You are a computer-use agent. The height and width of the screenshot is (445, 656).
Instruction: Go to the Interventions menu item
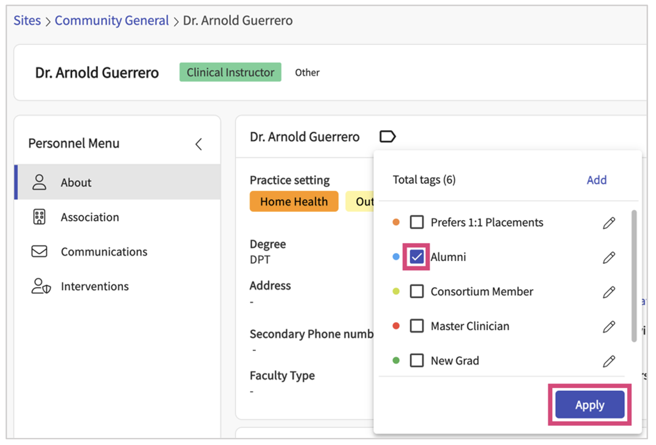[x=94, y=286]
